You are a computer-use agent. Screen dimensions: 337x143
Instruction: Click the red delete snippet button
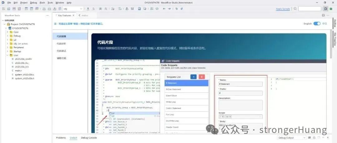coord(202,77)
